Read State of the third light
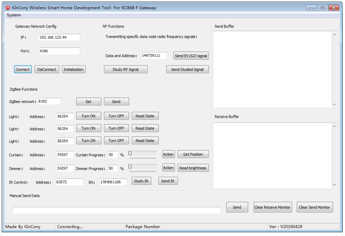The width and height of the screenshot is (345, 236). pos(145,141)
